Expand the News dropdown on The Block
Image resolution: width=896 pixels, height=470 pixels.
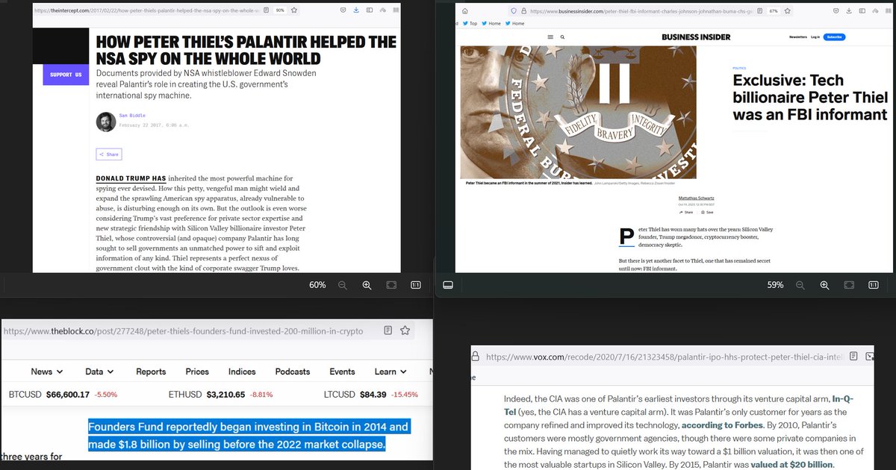coord(43,371)
